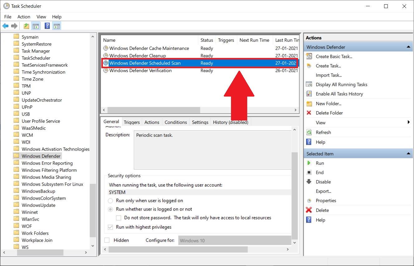Select Run whether user is logged on or not

(110, 209)
